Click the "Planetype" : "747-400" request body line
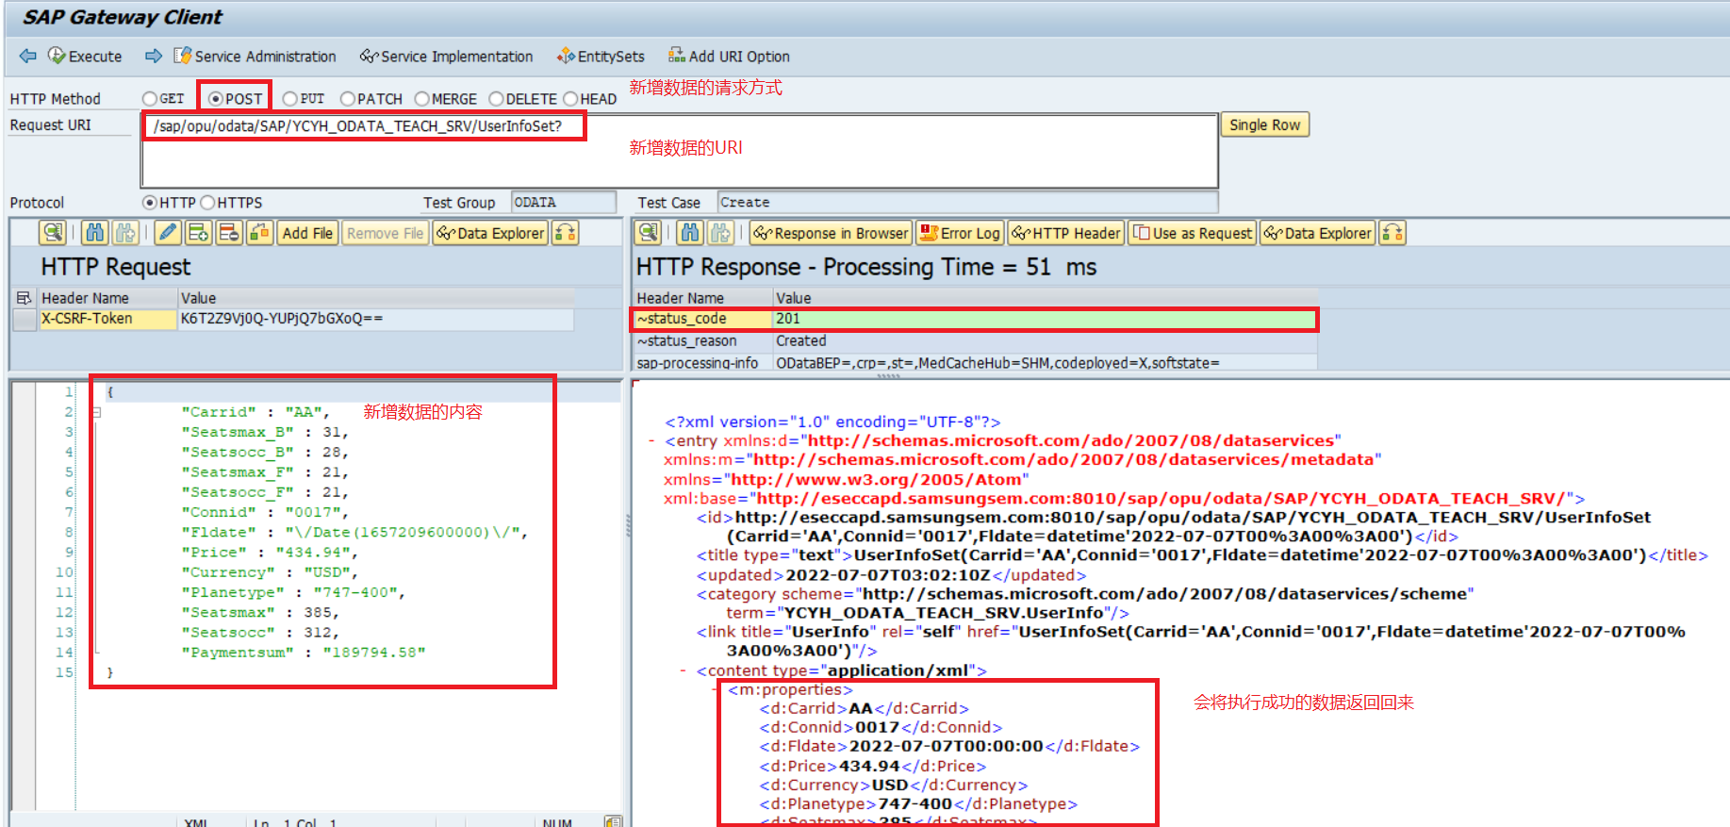This screenshot has height=827, width=1730. coord(293,593)
